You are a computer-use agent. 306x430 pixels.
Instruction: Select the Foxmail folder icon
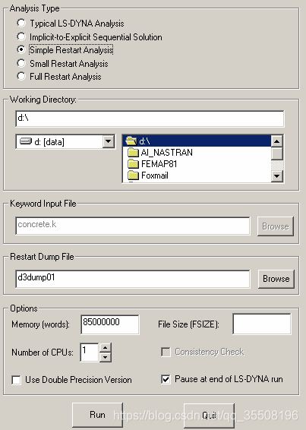[x=134, y=175]
